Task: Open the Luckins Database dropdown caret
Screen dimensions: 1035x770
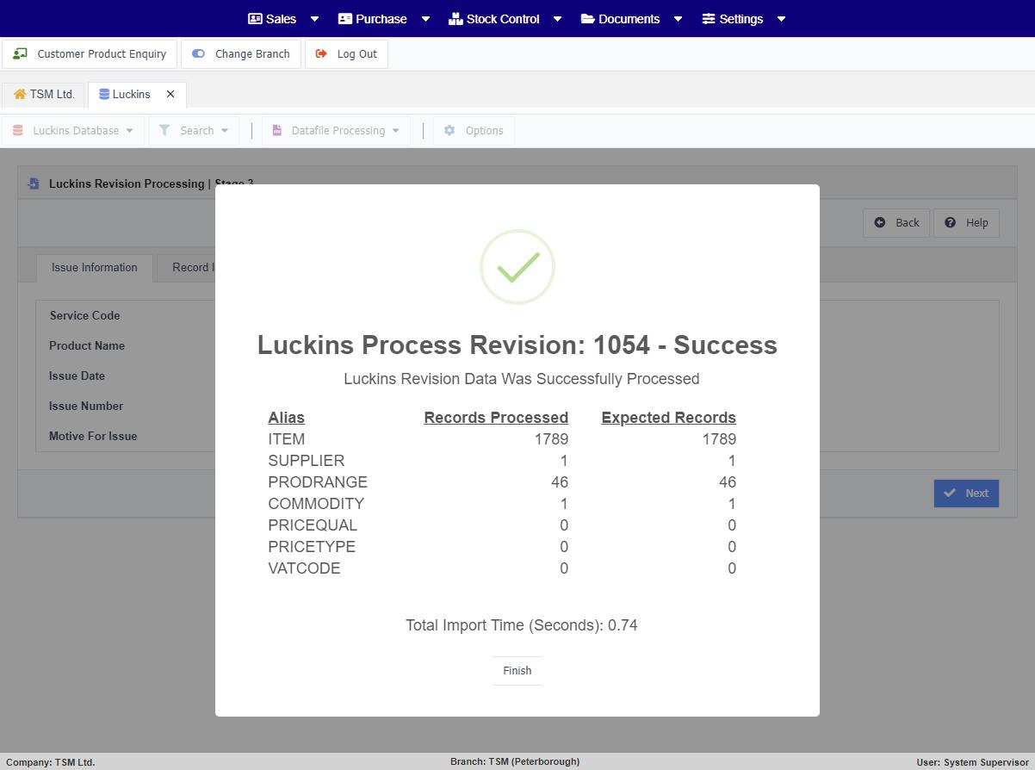Action: 130,131
